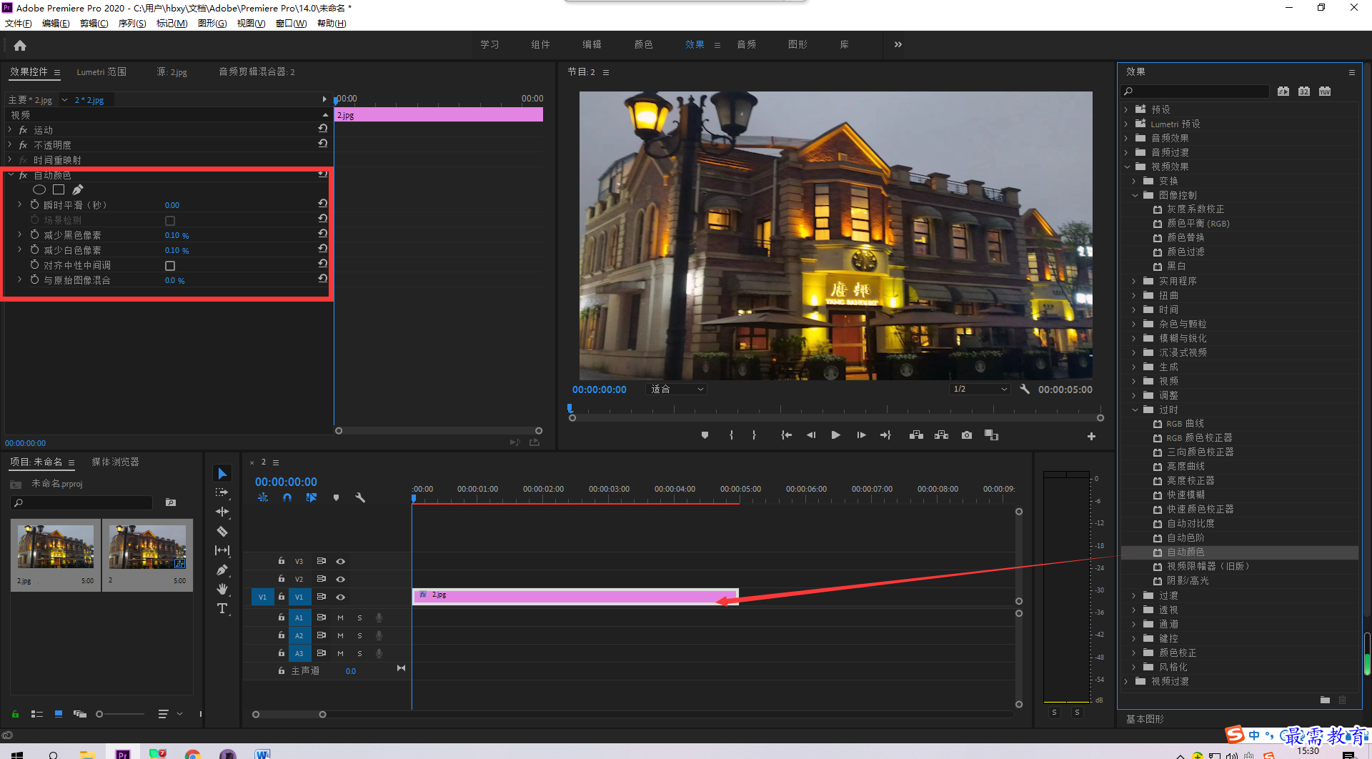Reset 瞬时平滑 parameter
1372x759 pixels.
point(323,204)
